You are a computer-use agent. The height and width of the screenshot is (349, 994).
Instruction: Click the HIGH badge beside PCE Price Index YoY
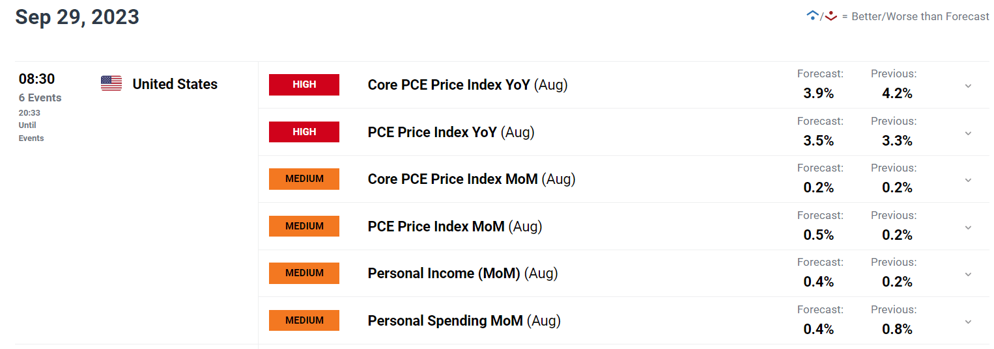tap(304, 132)
